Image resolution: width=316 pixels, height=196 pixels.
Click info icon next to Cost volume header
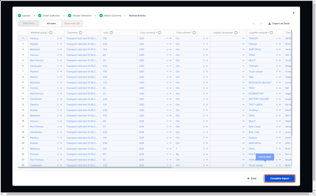coord(194,33)
